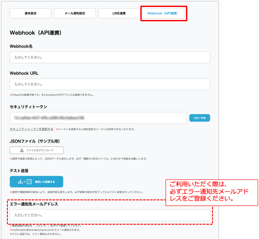Click the コピーする button

[x=199, y=118]
